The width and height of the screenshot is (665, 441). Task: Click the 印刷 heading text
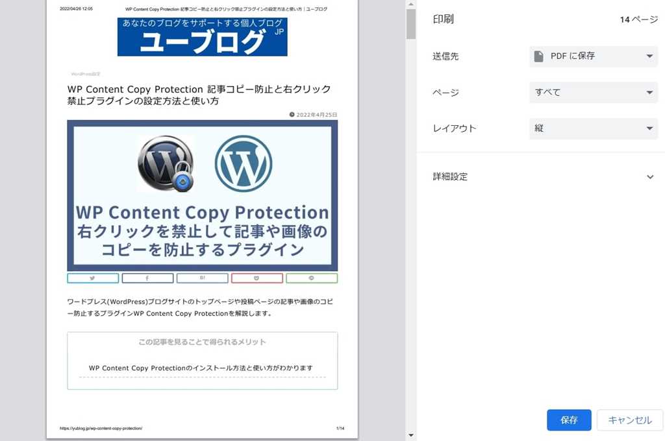point(443,19)
